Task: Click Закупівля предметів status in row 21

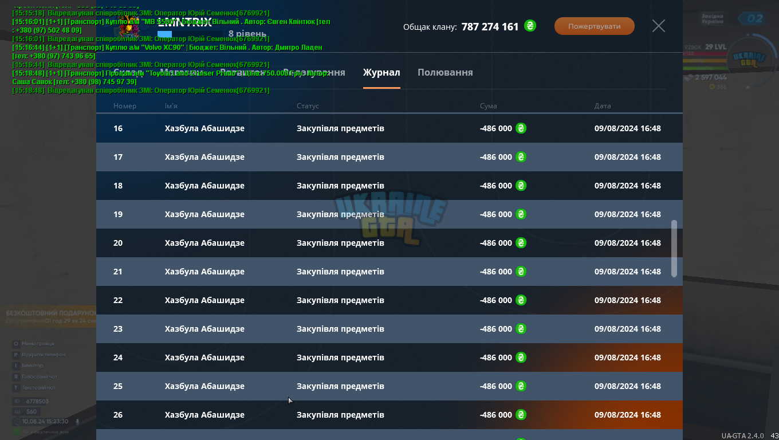Action: (340, 272)
